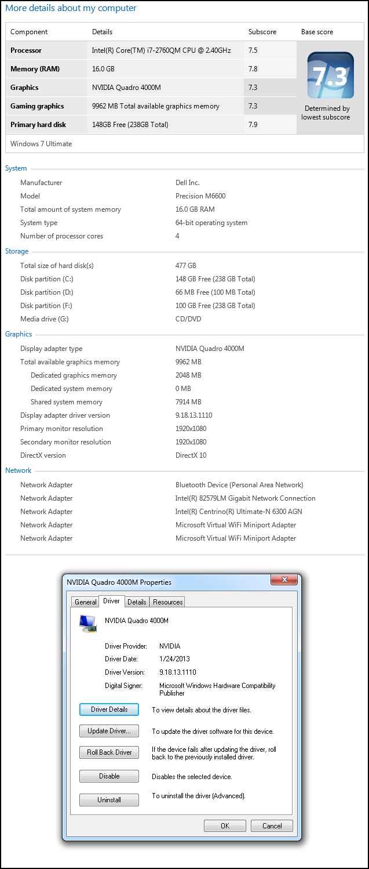Click the Roll Back Driver button
The height and width of the screenshot is (869, 369).
point(109,752)
